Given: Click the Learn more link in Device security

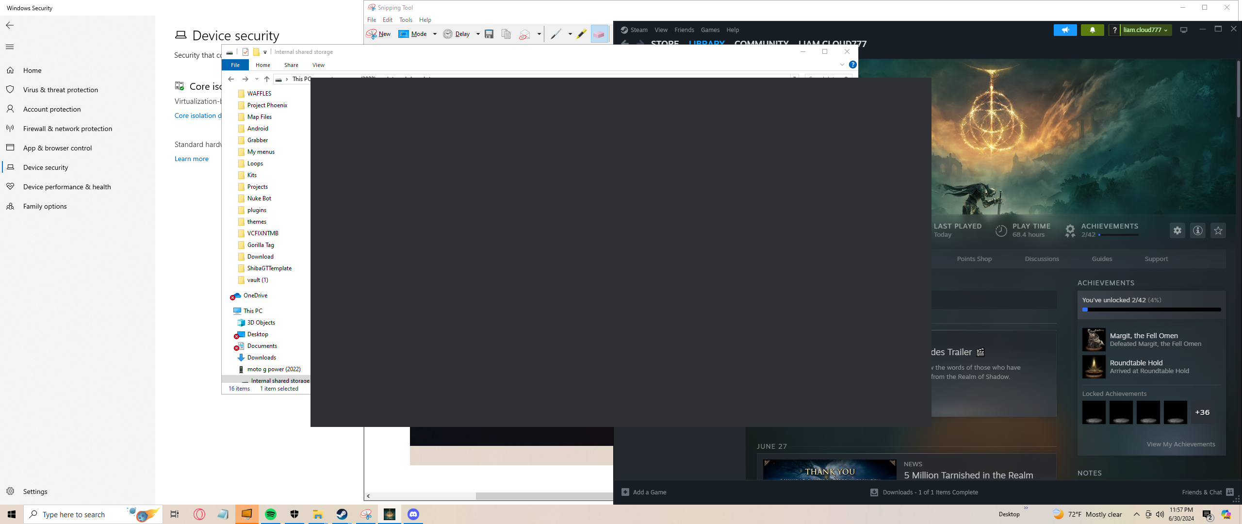Looking at the screenshot, I should [192, 159].
